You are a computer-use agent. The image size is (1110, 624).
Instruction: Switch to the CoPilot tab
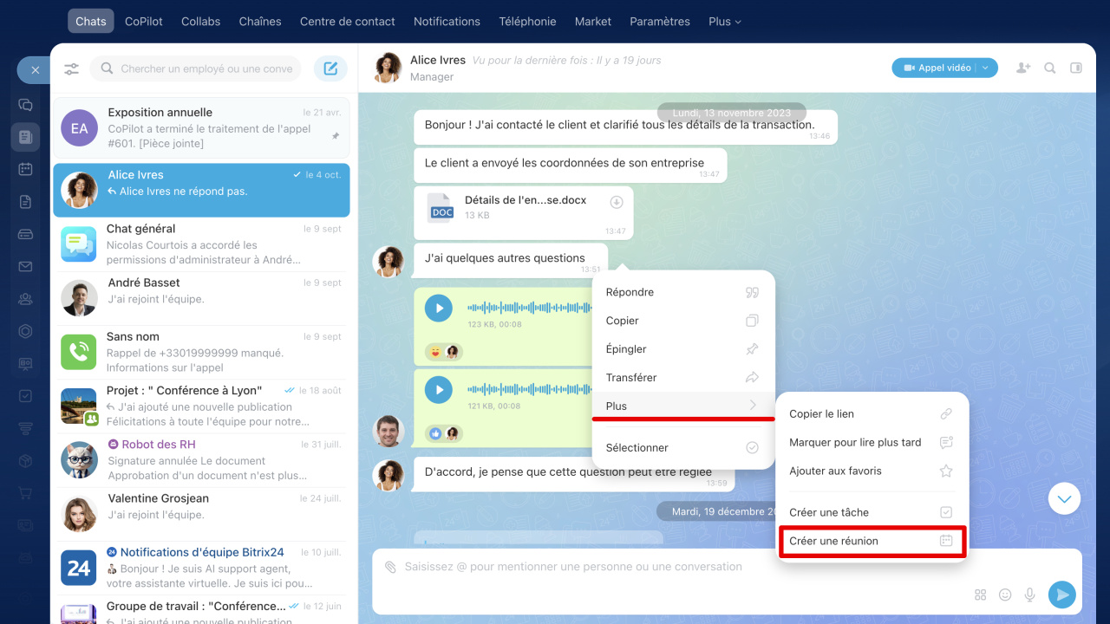tap(144, 21)
